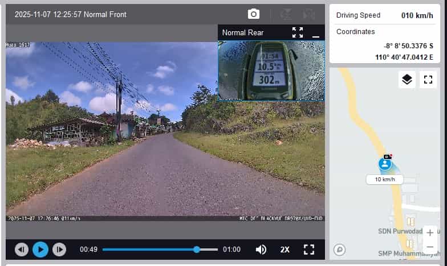The width and height of the screenshot is (447, 266).
Task: Click the 01:00 total duration
Action: 231,250
